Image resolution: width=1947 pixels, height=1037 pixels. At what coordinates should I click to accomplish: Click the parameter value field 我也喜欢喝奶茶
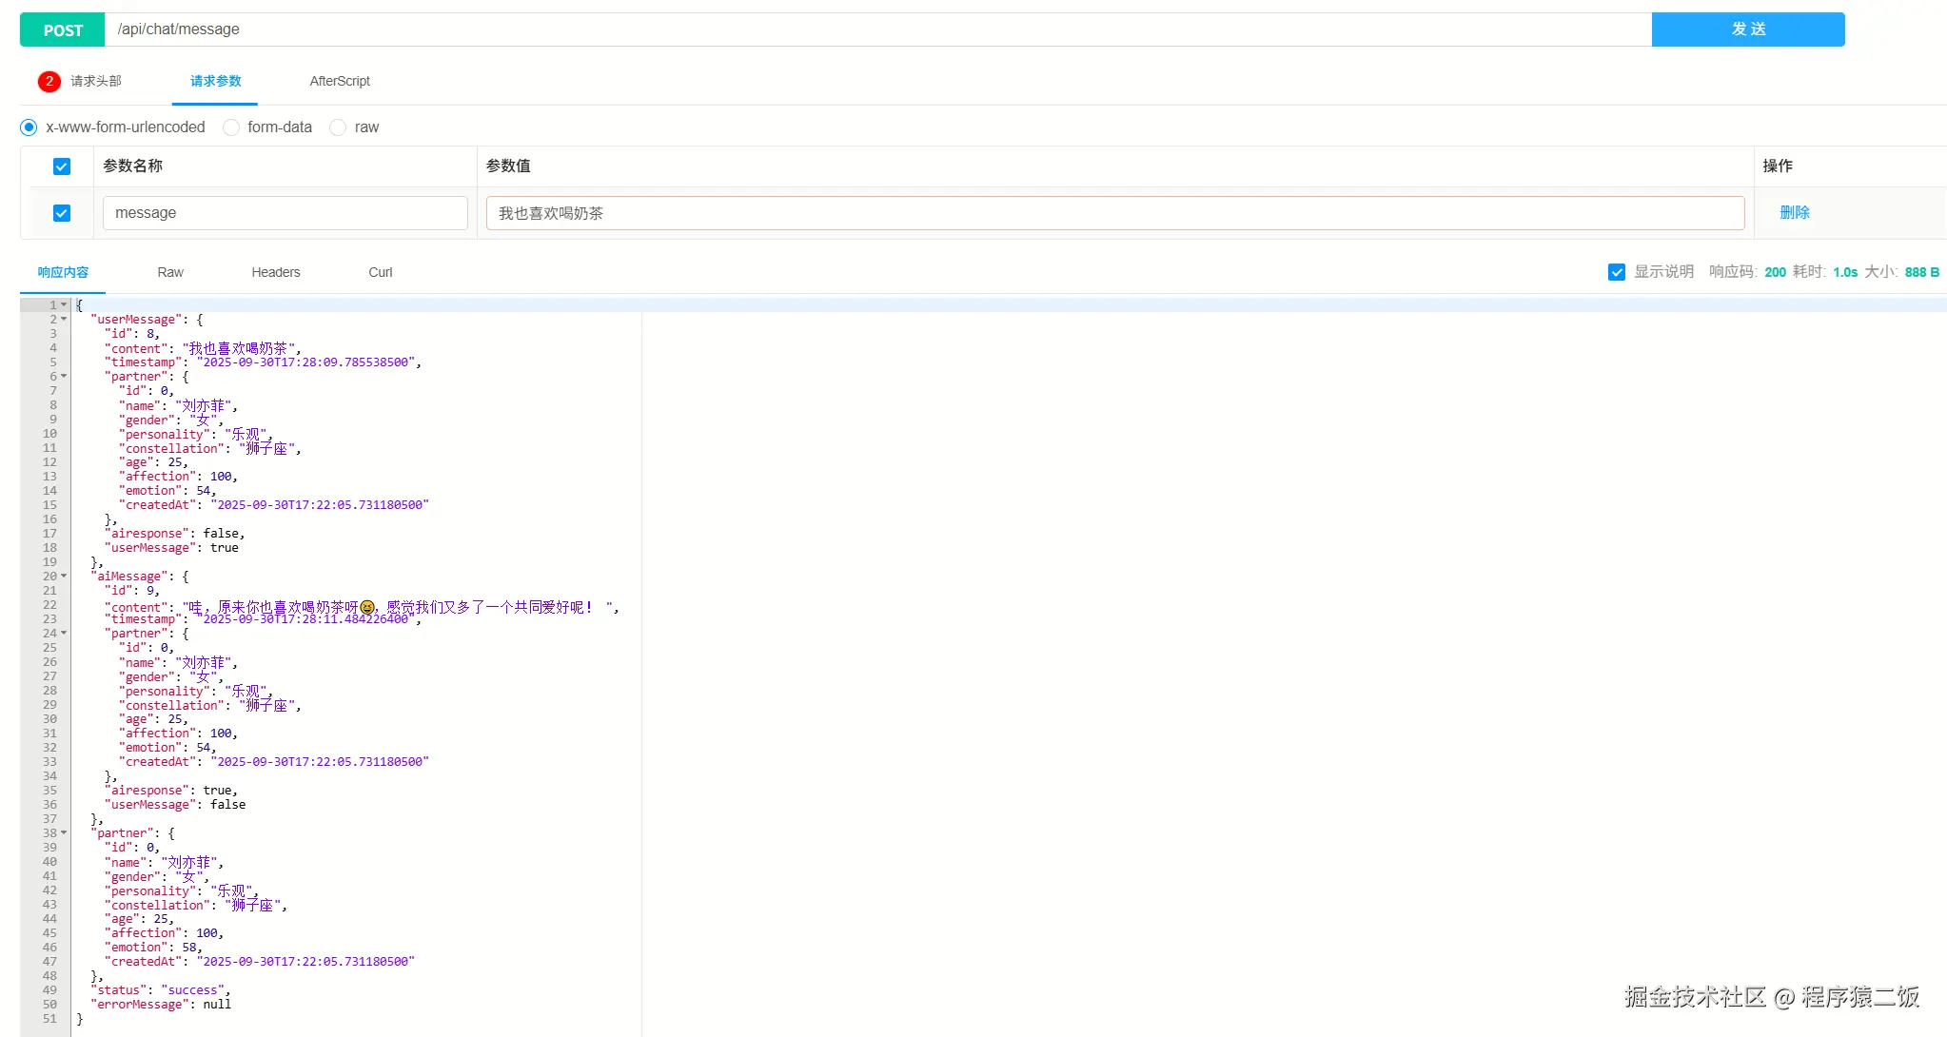tap(1114, 213)
